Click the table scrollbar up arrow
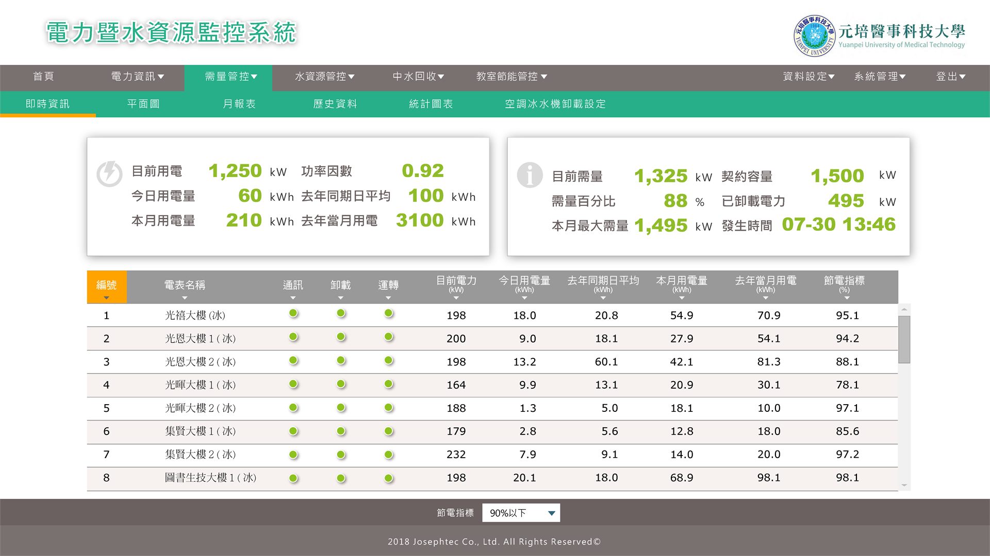Image resolution: width=990 pixels, height=556 pixels. (x=904, y=310)
